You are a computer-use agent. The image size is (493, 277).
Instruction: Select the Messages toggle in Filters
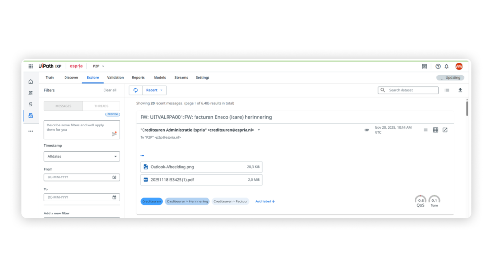(x=63, y=106)
